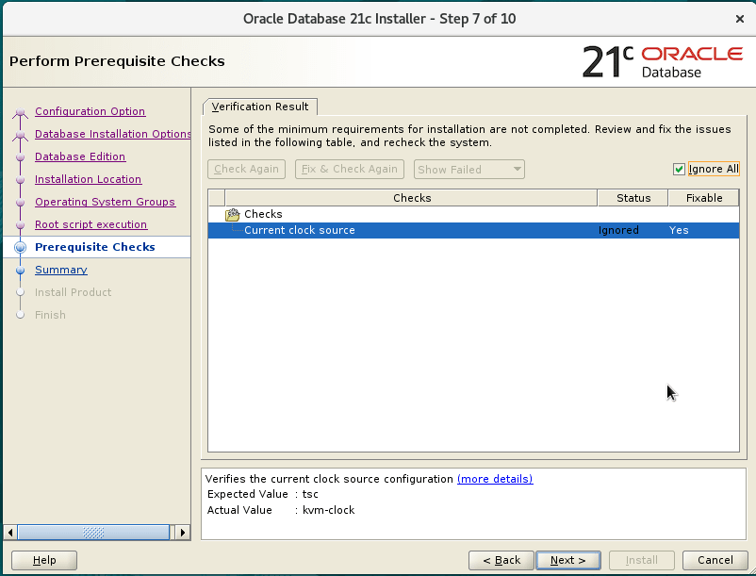Click the Database Edition step bullet icon
The height and width of the screenshot is (576, 756).
[x=20, y=157]
